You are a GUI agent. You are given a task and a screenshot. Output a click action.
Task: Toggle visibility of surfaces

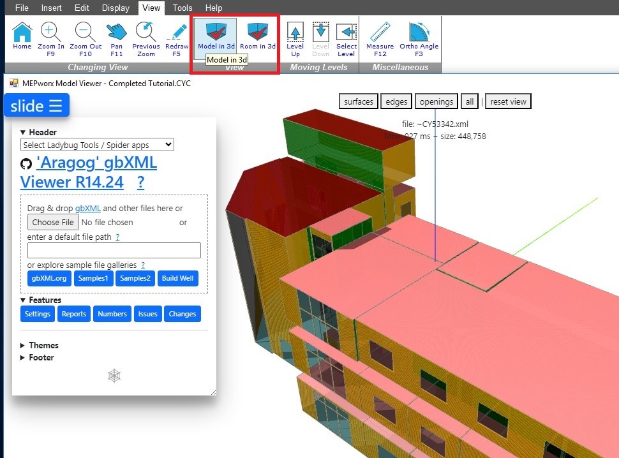click(358, 101)
